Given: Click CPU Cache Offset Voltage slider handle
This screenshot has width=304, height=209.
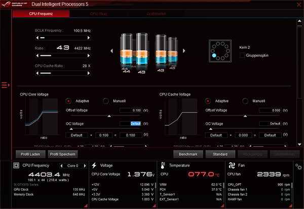Looking at the screenshot, I should pyautogui.click(x=245, y=116).
